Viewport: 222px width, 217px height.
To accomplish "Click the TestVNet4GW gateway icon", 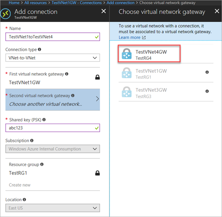I will [127, 54].
